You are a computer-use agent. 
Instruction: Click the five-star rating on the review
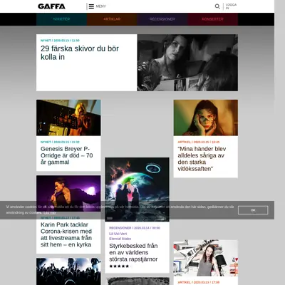(119, 266)
